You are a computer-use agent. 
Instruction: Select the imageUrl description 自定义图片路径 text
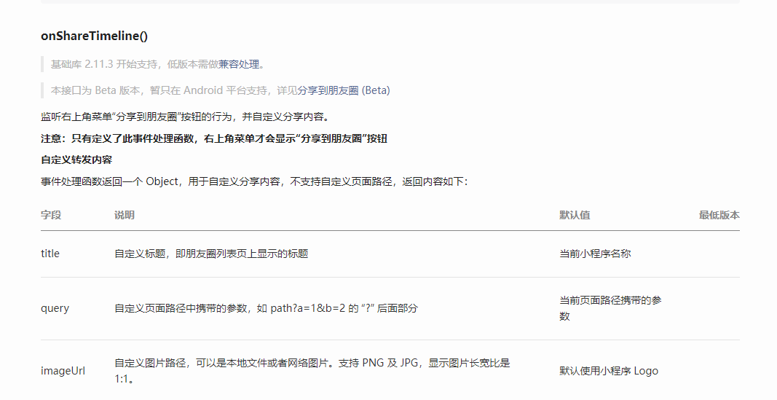coord(312,371)
